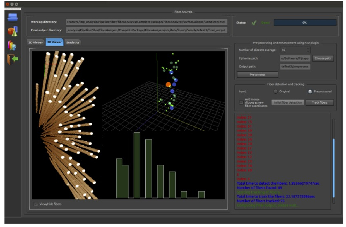Screen dimensions: 346x227
Task: Click the exit door icon with green arrow
Action: tap(13, 59)
